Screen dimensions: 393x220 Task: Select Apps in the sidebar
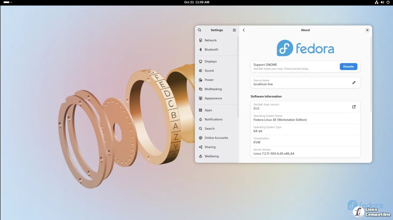216,110
